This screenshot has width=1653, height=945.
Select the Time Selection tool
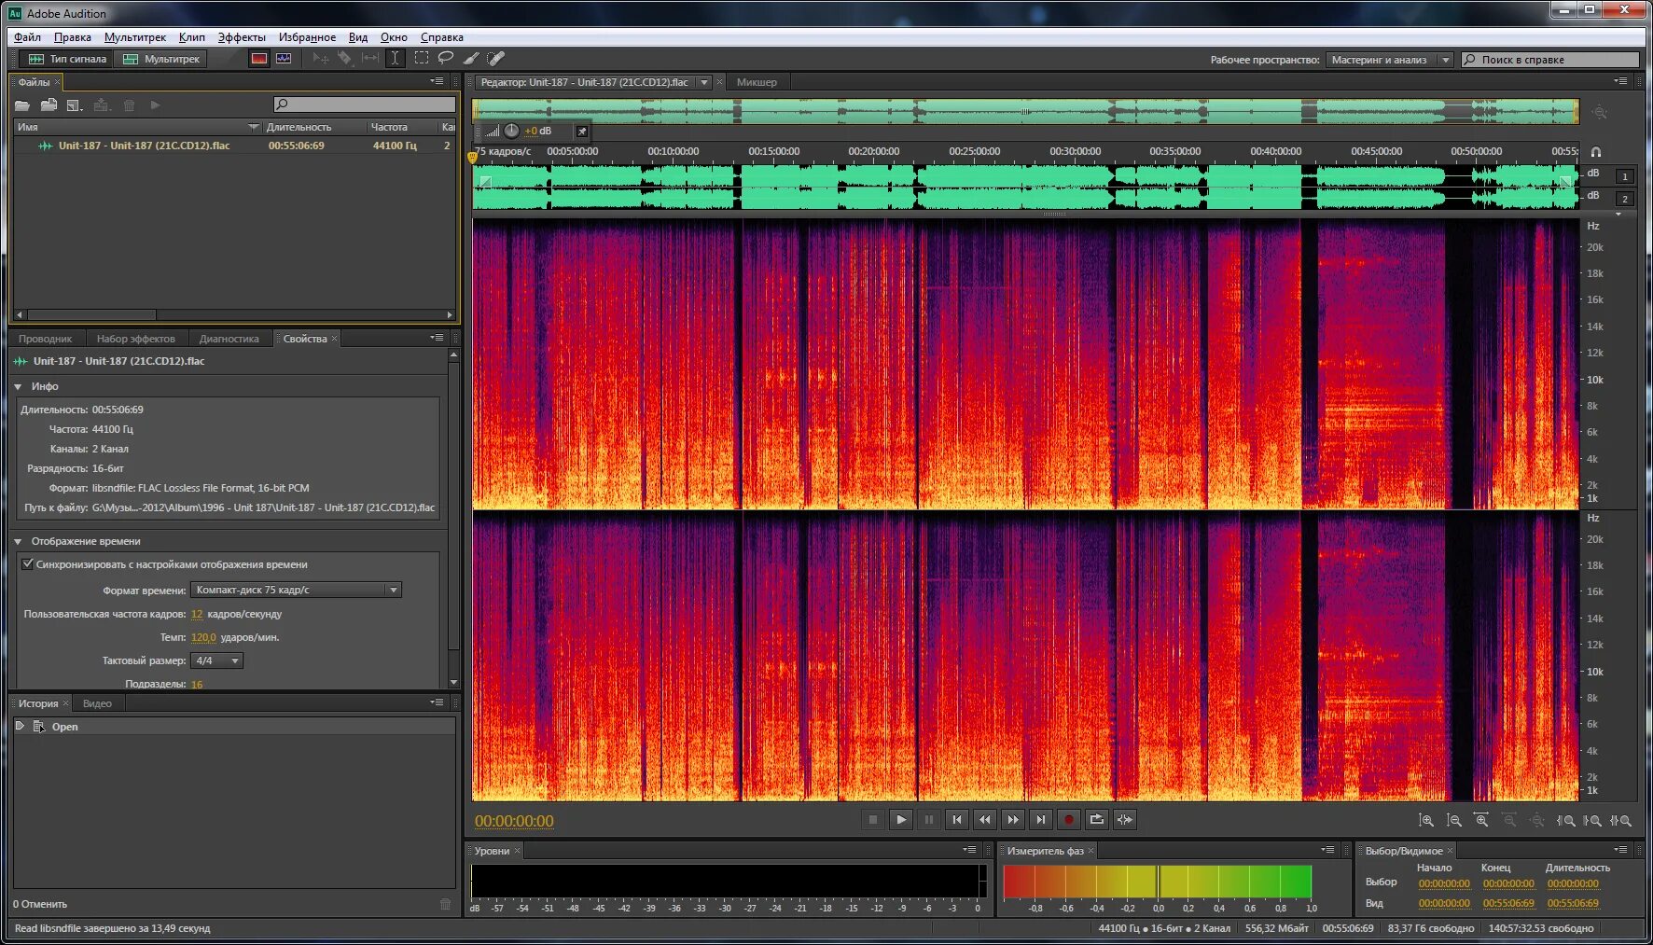pos(396,59)
